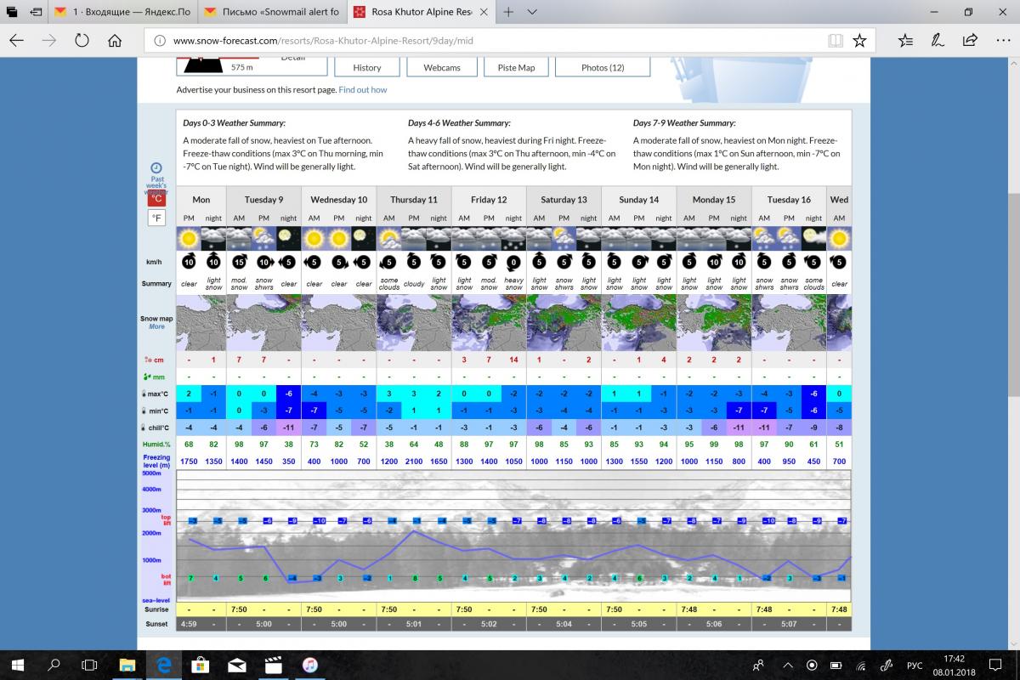Click Monday 15 night 10 km/h wind icon
The width and height of the screenshot is (1020, 680).
coord(739,261)
